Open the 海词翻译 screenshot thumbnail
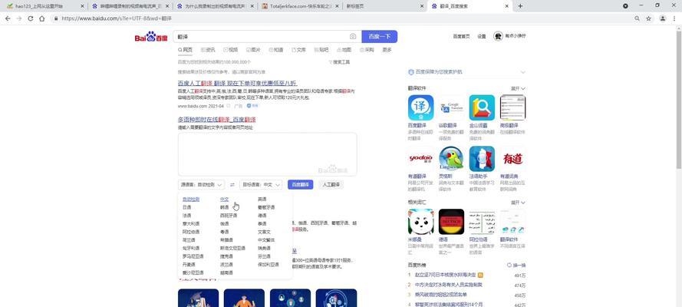 (512, 107)
